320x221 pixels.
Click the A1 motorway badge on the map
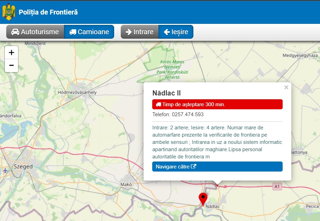coord(276,187)
